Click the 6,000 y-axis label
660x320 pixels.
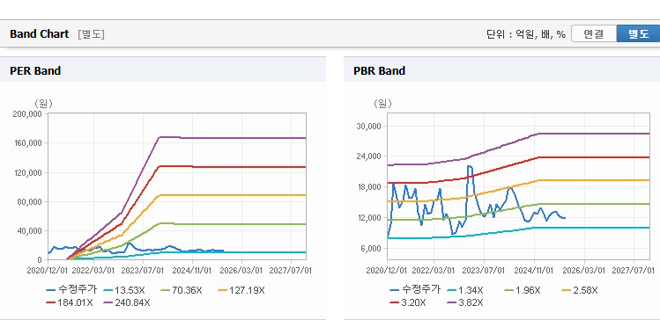click(370, 248)
